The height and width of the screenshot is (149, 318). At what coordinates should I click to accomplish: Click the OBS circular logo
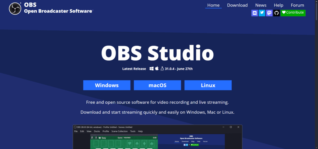(15, 8)
